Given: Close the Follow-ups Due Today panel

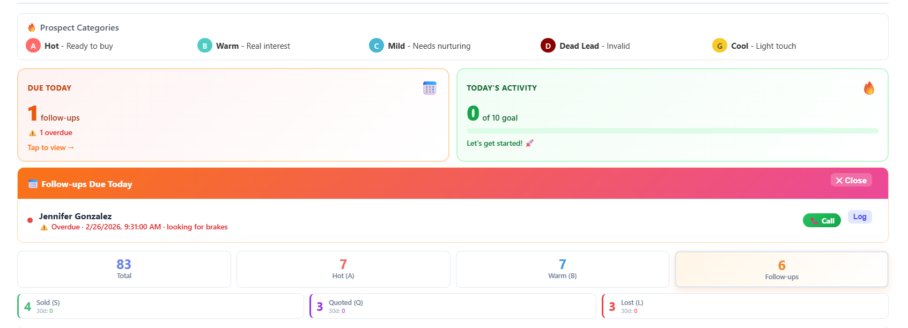Looking at the screenshot, I should [x=851, y=180].
